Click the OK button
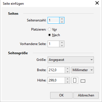This screenshot has width=102, height=102. tap(61, 95)
